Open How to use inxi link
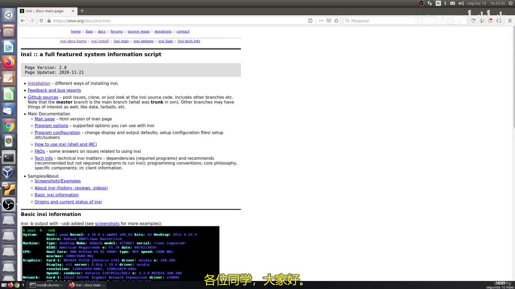 (66, 144)
